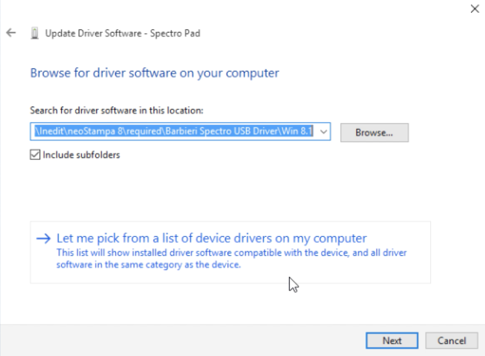
Task: Click the Spectro Pad device icon
Action: pos(34,33)
